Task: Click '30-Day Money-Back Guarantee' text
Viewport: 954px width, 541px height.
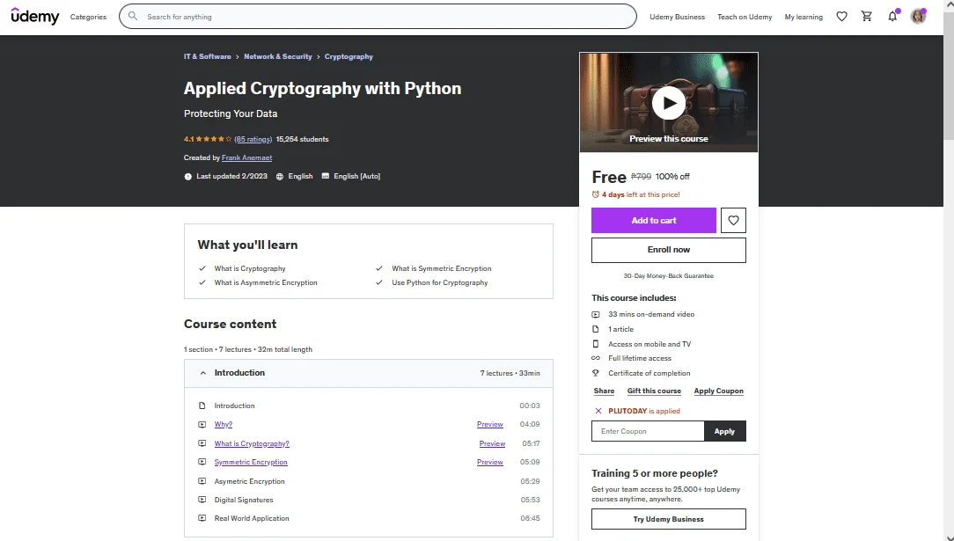Action: click(x=669, y=276)
